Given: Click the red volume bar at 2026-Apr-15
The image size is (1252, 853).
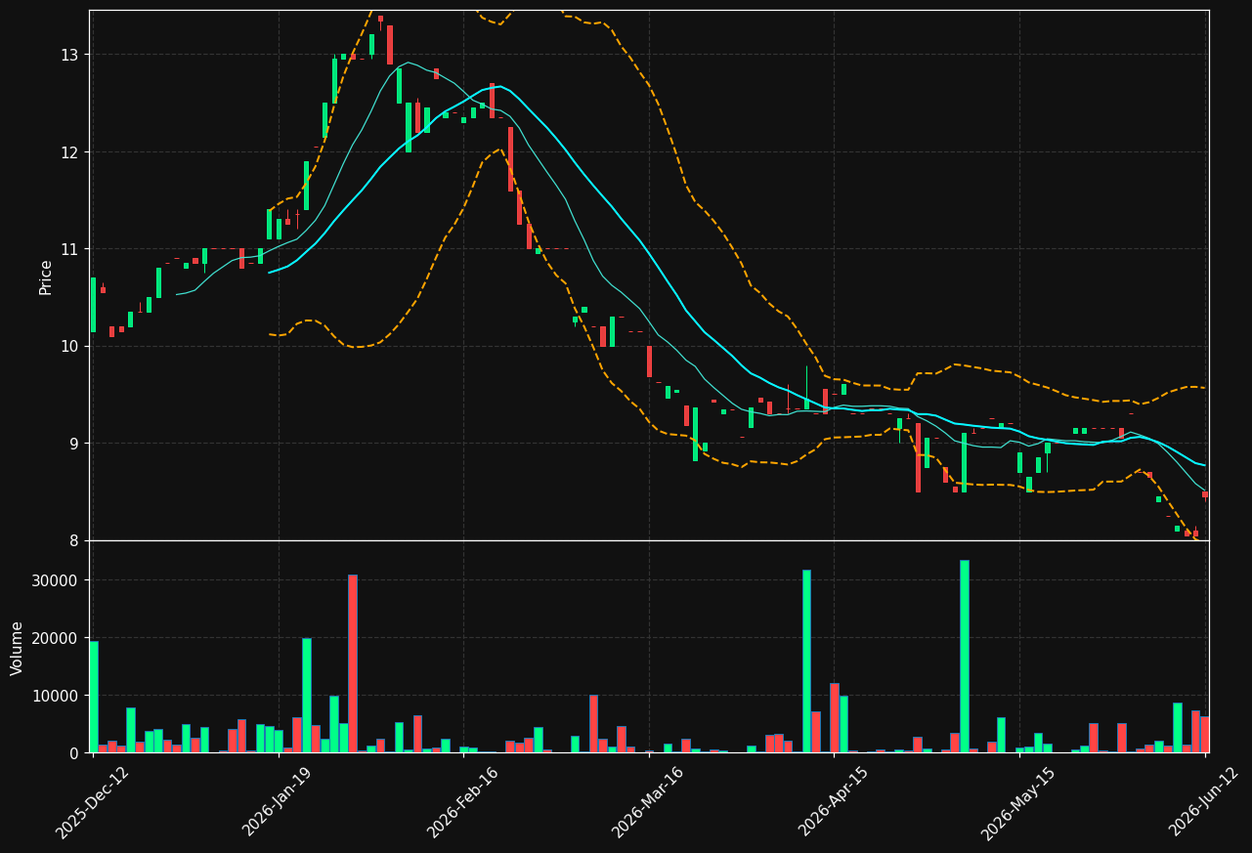Looking at the screenshot, I should point(834,718).
